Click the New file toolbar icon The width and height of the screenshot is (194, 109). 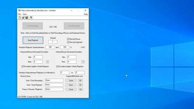[20, 18]
